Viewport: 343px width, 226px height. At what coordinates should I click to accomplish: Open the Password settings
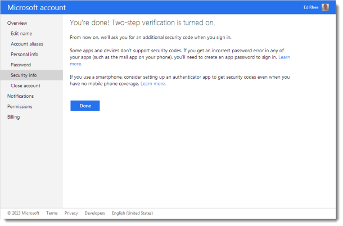tap(21, 65)
